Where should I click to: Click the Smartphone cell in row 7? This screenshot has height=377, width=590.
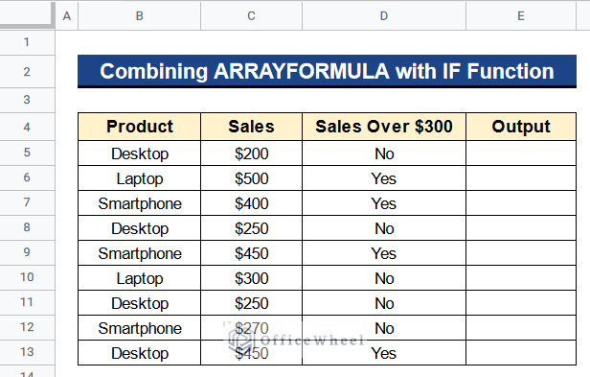[139, 203]
